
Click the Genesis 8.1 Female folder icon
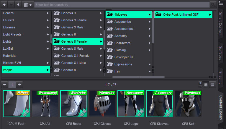pyautogui.click(x=57, y=56)
